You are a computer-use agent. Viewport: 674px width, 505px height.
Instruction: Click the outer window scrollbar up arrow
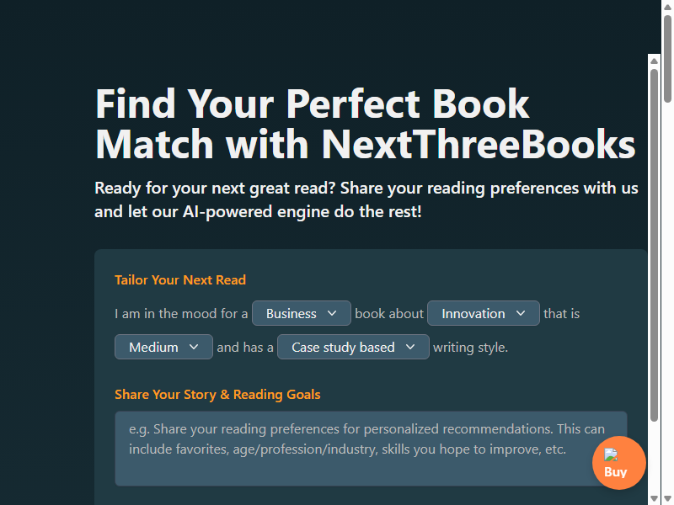click(x=667, y=6)
